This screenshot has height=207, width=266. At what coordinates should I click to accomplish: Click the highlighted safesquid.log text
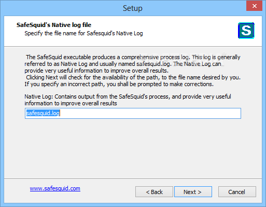click(43, 113)
